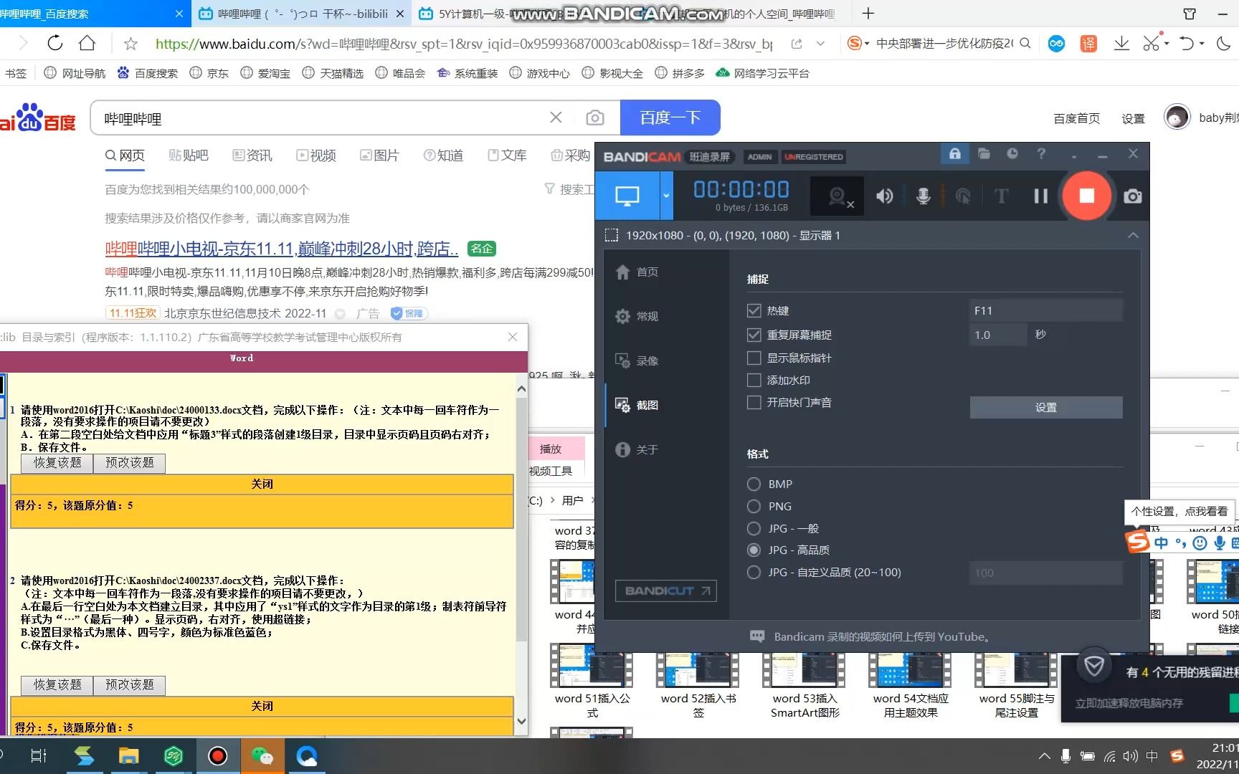Clear the Baidu search box with X
Image resolution: width=1239 pixels, height=774 pixels.
[x=556, y=118]
